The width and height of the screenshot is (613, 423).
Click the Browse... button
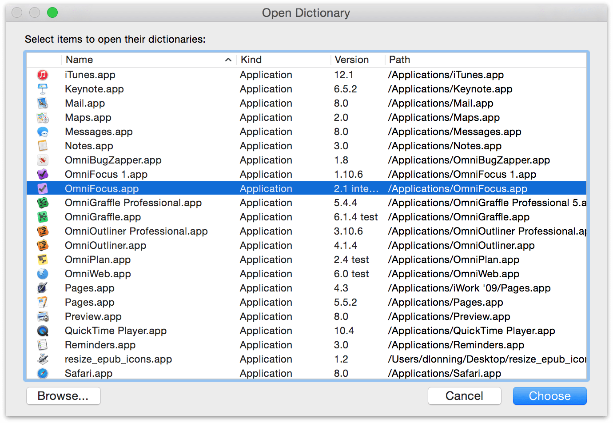64,396
